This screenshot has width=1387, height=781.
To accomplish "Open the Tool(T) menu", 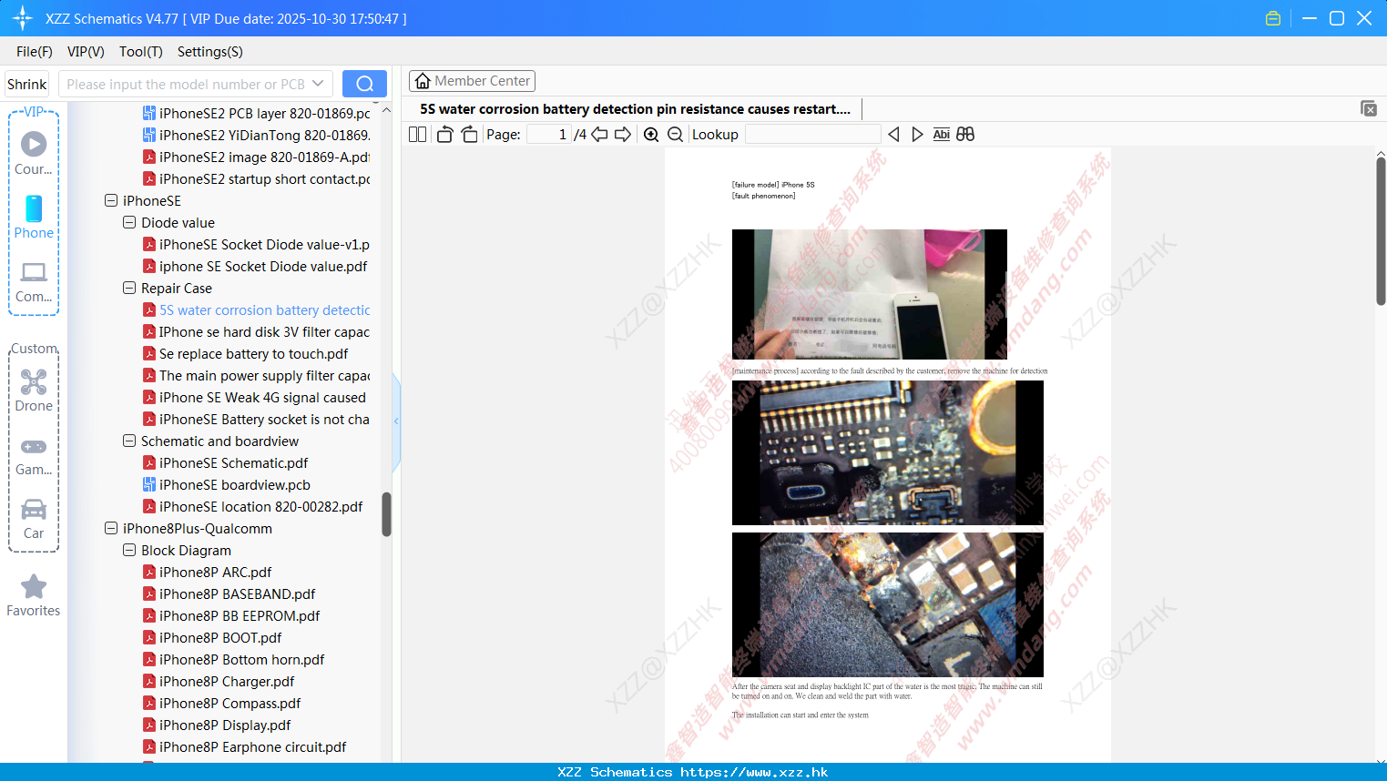I will click(x=141, y=52).
